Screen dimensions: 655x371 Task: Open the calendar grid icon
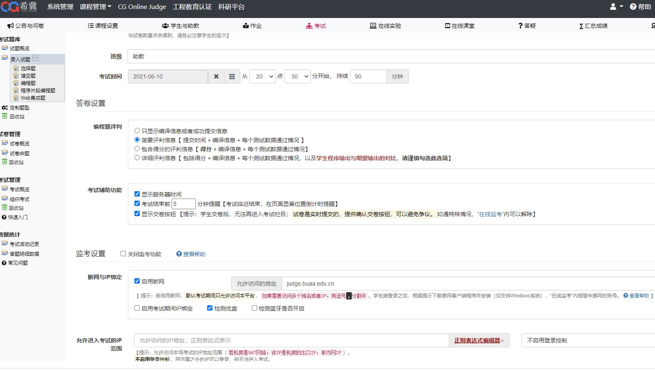pyautogui.click(x=232, y=76)
